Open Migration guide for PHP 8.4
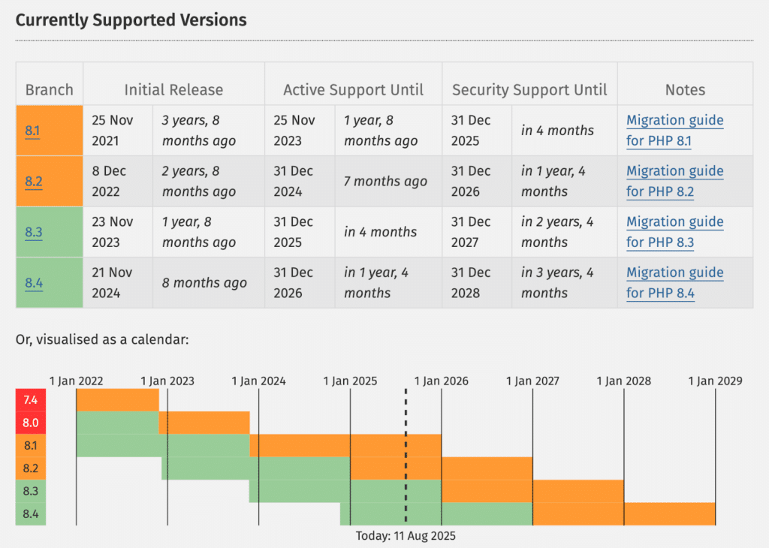Image resolution: width=769 pixels, height=548 pixels. (x=675, y=282)
